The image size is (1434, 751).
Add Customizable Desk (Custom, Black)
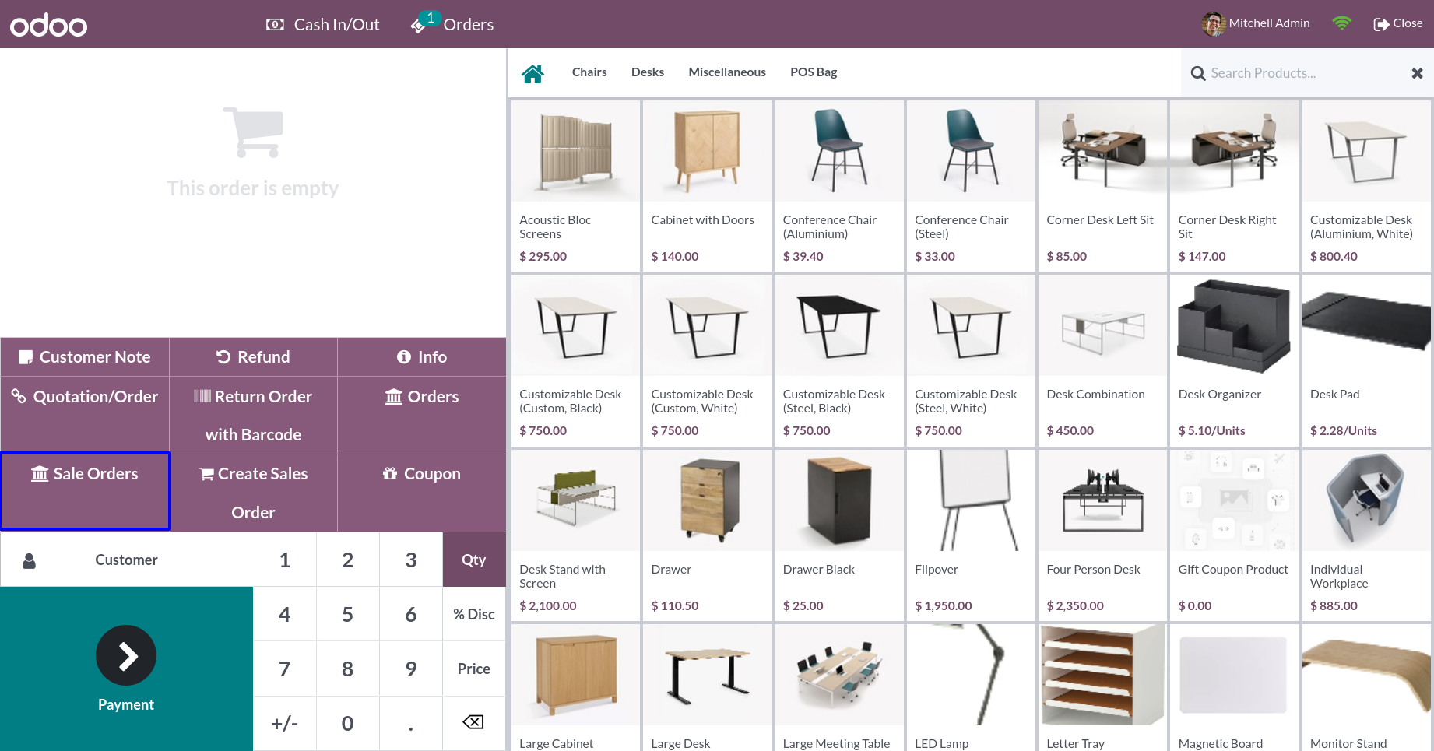point(575,360)
